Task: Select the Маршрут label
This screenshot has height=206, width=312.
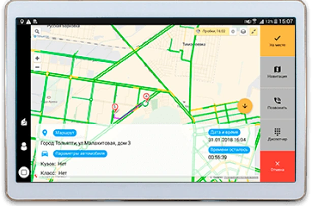Action: coord(65,133)
